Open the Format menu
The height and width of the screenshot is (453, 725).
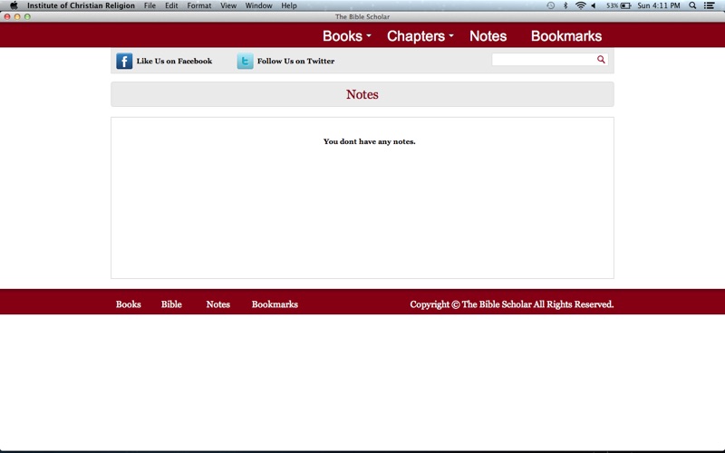[x=199, y=5]
